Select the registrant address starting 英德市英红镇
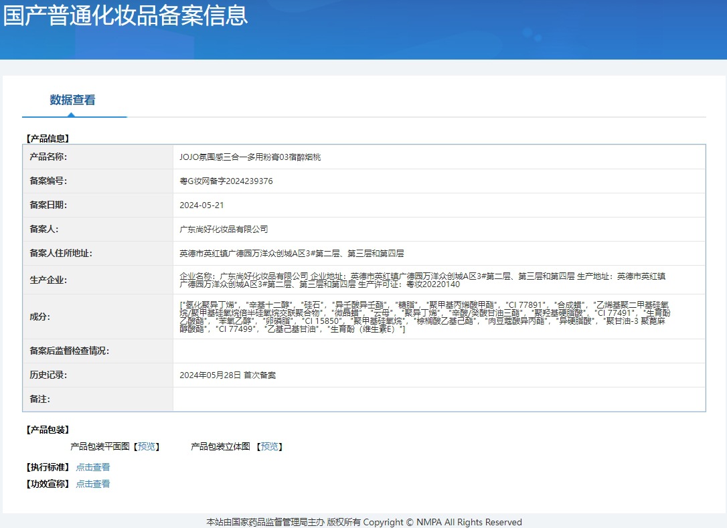 click(x=292, y=254)
